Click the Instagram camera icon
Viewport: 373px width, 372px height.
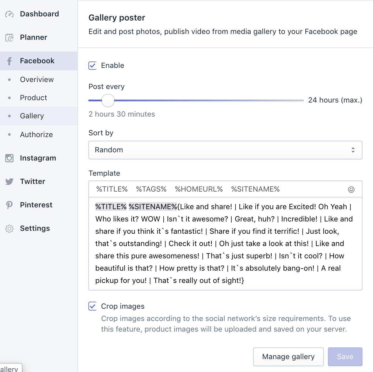tap(9, 158)
